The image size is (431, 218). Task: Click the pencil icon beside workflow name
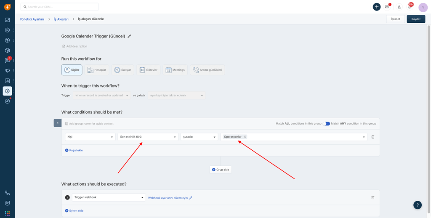tap(129, 36)
